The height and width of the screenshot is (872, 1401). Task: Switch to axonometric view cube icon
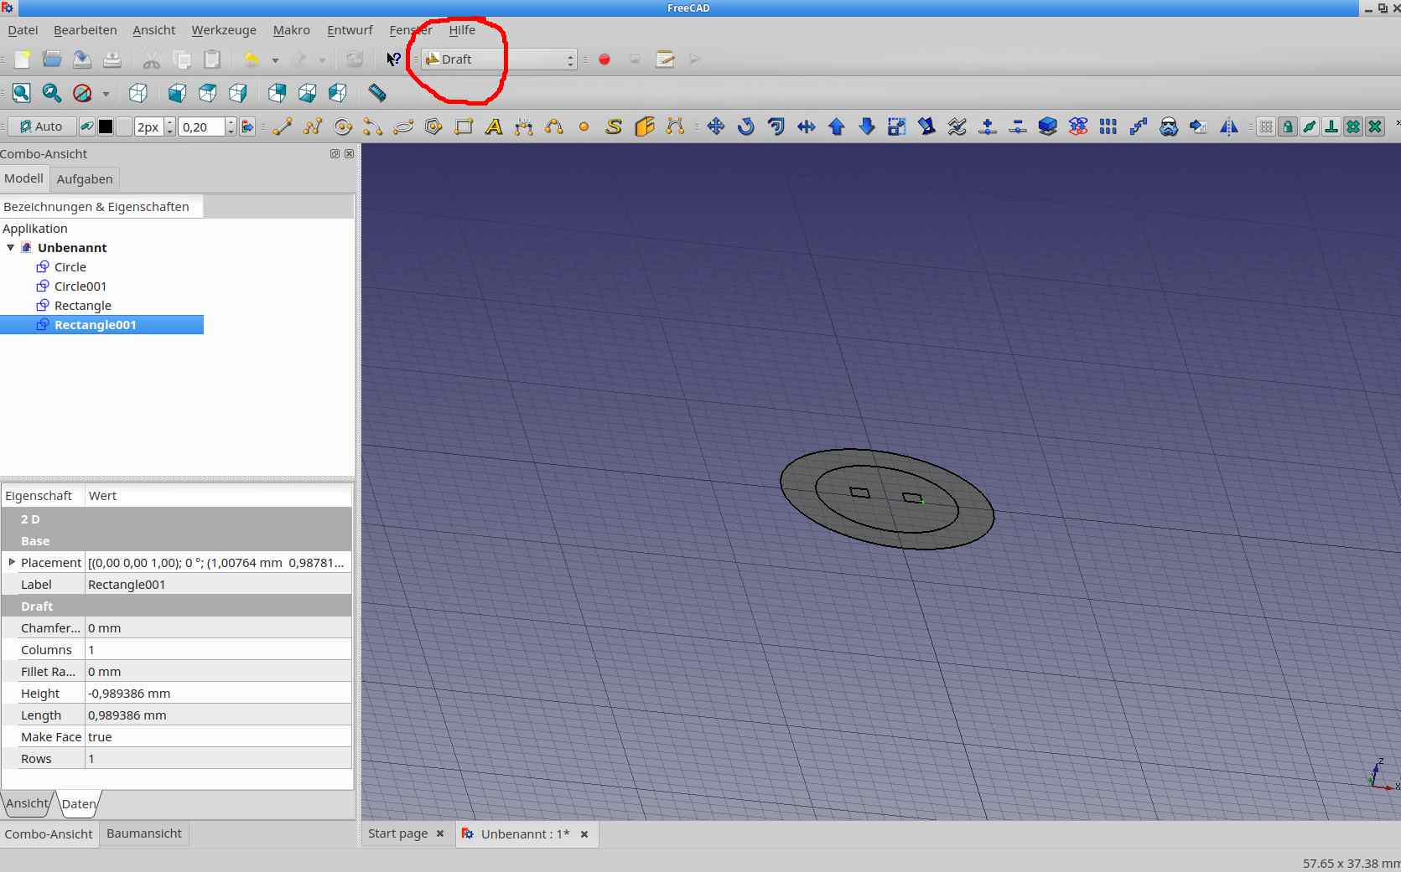coord(138,93)
